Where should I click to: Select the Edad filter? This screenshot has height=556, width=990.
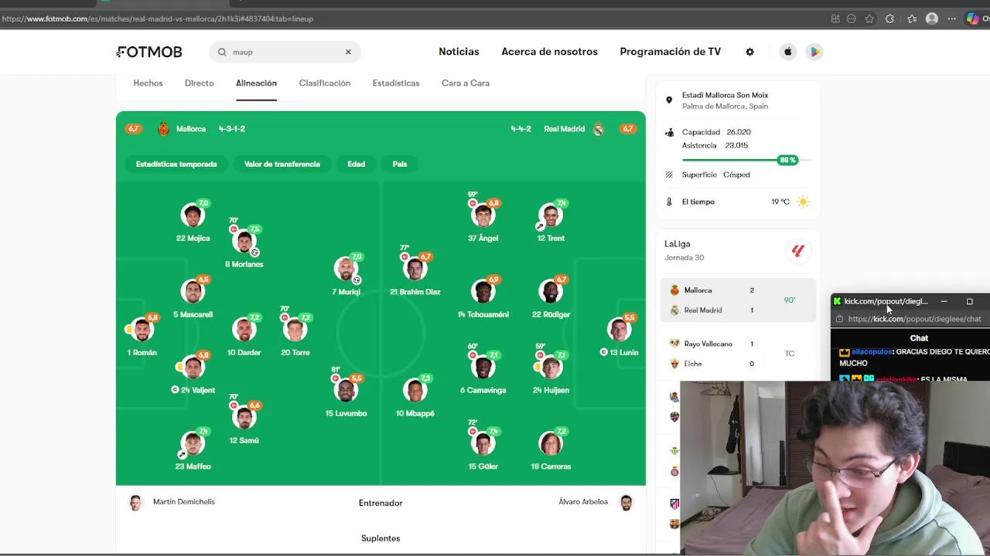356,164
